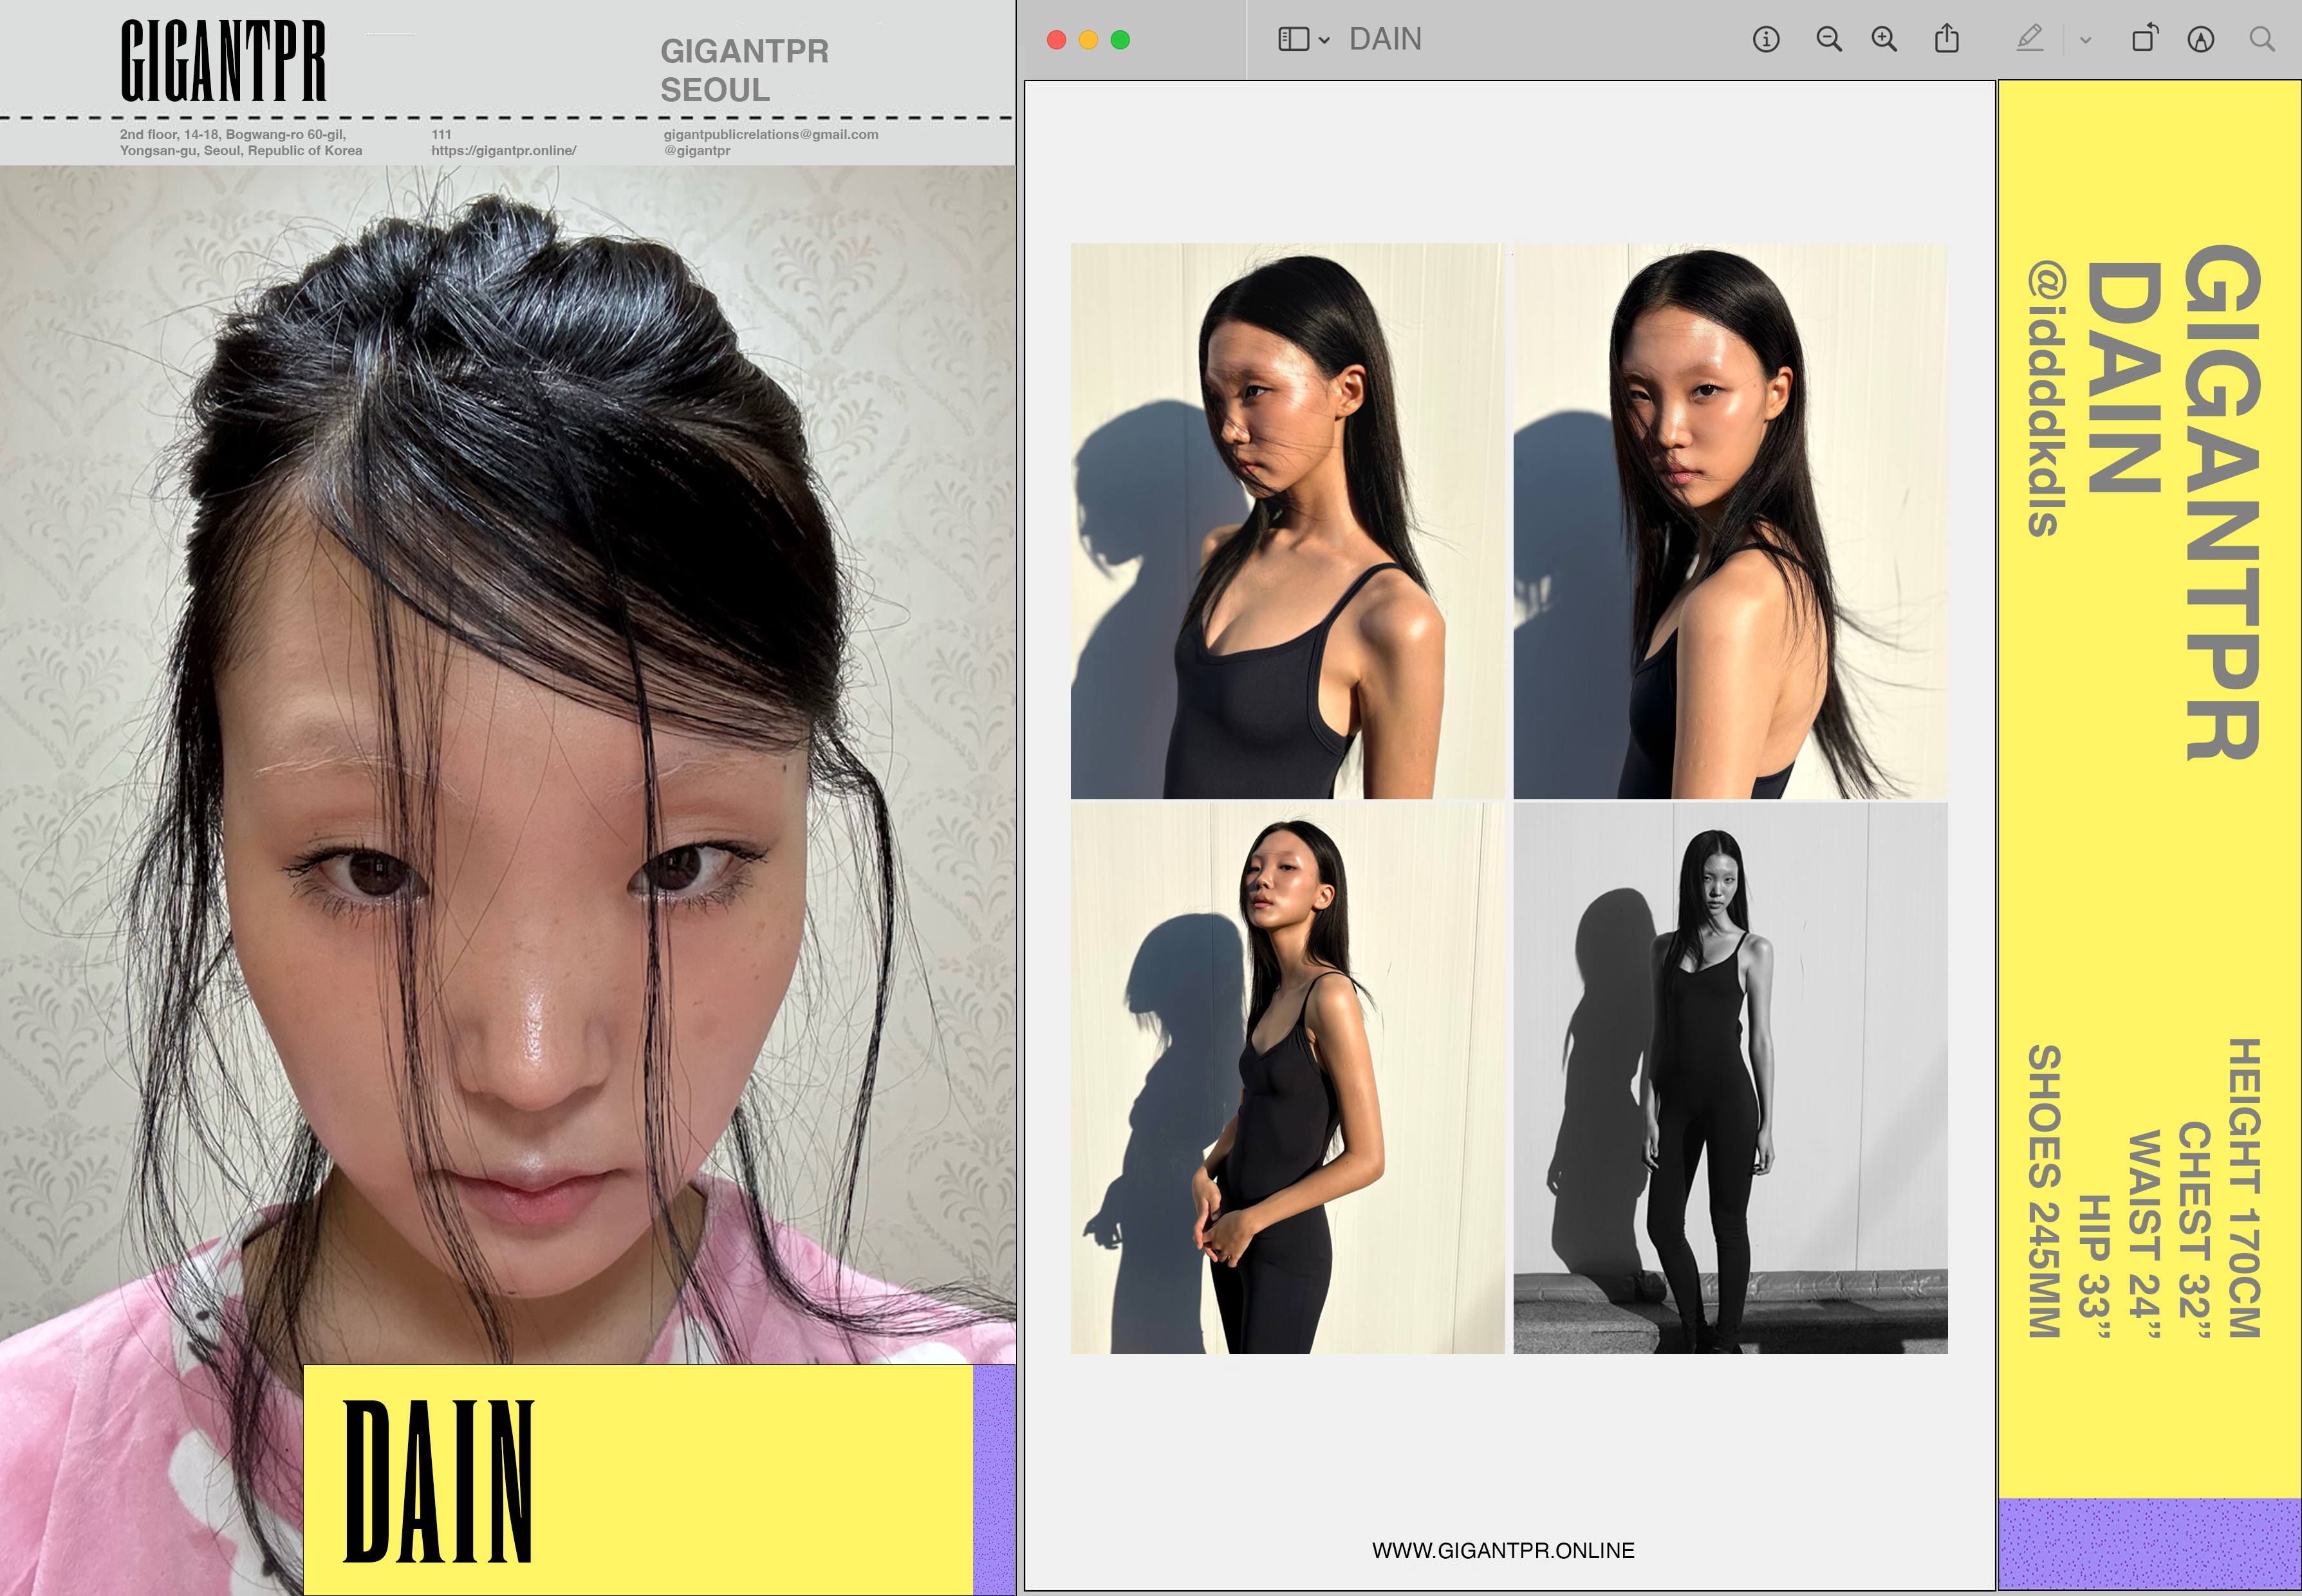
Task: Click the Search magnifier icon
Action: pos(2262,40)
